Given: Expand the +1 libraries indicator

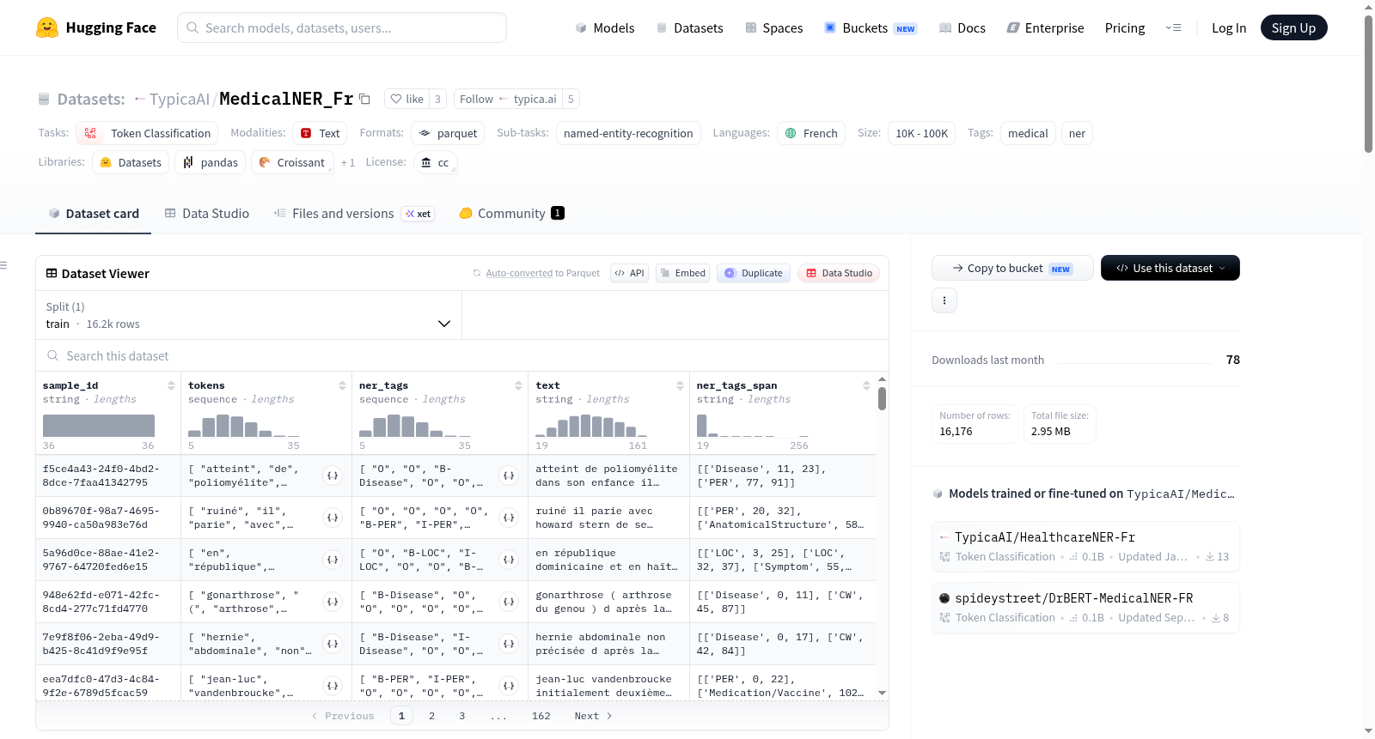Looking at the screenshot, I should pyautogui.click(x=347, y=162).
